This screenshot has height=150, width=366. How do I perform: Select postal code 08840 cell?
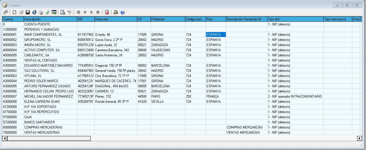pyautogui.click(x=144, y=50)
